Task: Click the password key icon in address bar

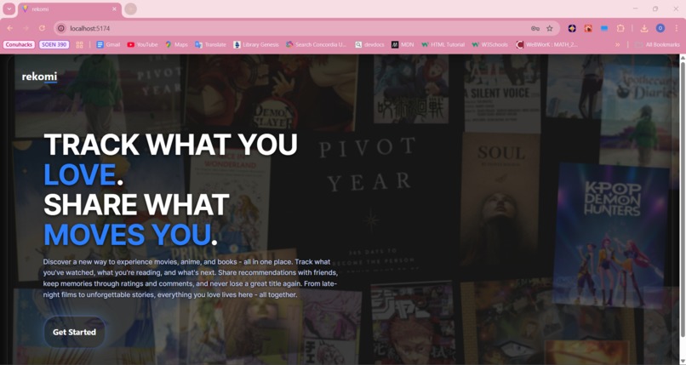Action: click(535, 28)
